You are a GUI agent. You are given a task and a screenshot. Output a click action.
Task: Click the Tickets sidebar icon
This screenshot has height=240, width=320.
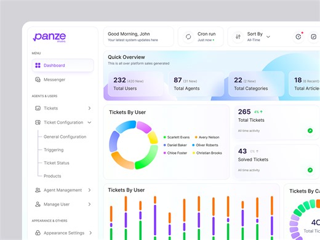[38, 108]
